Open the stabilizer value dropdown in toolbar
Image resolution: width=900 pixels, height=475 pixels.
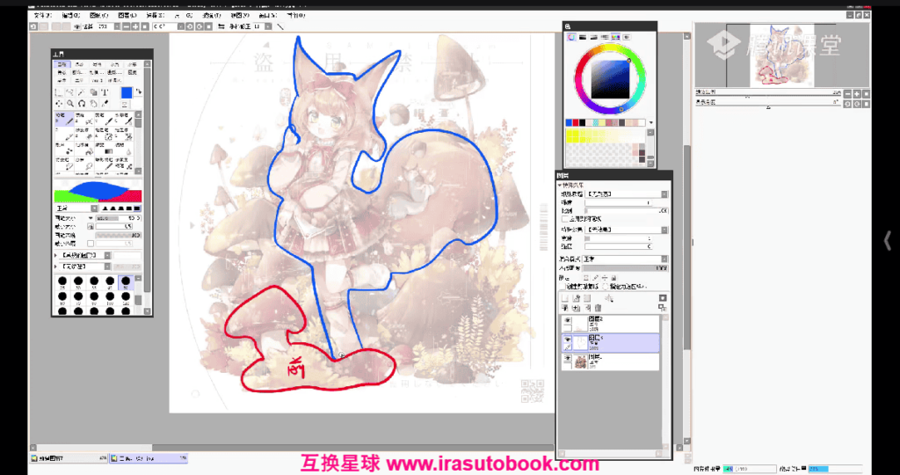click(x=267, y=26)
